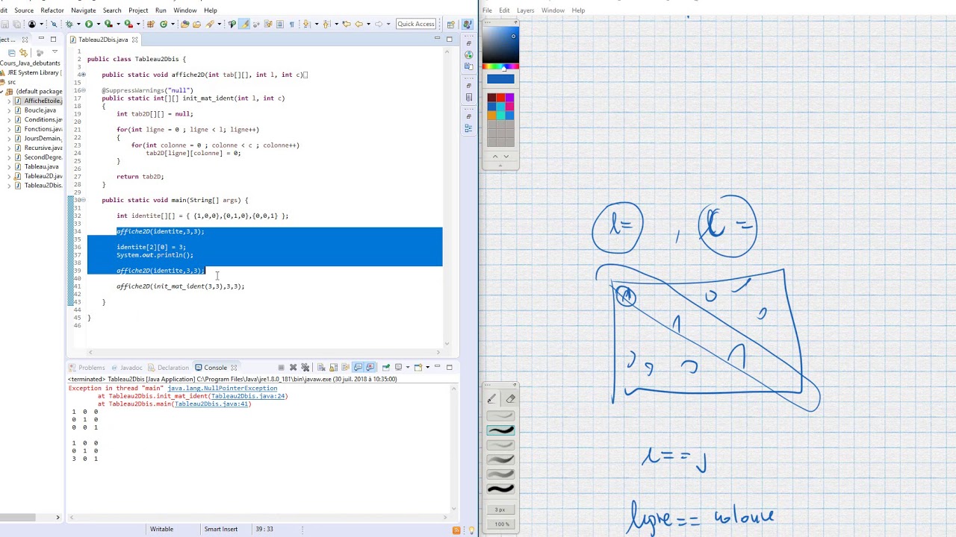This screenshot has height=537, width=956.
Task: Open the Layers menu in drawing app
Action: pyautogui.click(x=525, y=10)
